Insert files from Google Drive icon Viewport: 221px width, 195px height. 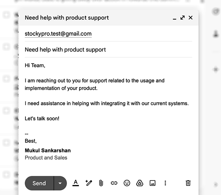140,183
